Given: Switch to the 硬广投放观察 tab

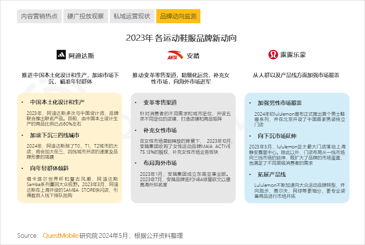Looking at the screenshot, I should tap(86, 16).
